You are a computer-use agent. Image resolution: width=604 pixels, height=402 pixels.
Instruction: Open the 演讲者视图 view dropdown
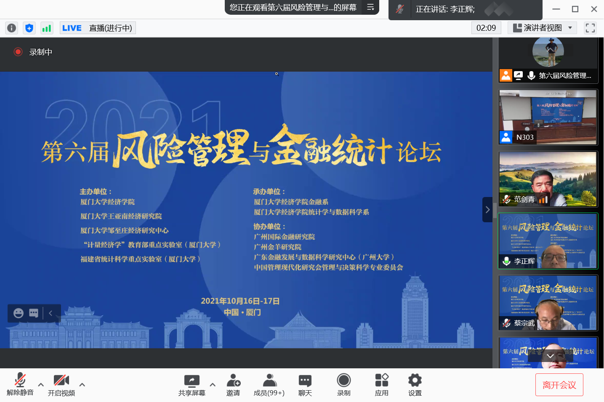point(543,28)
